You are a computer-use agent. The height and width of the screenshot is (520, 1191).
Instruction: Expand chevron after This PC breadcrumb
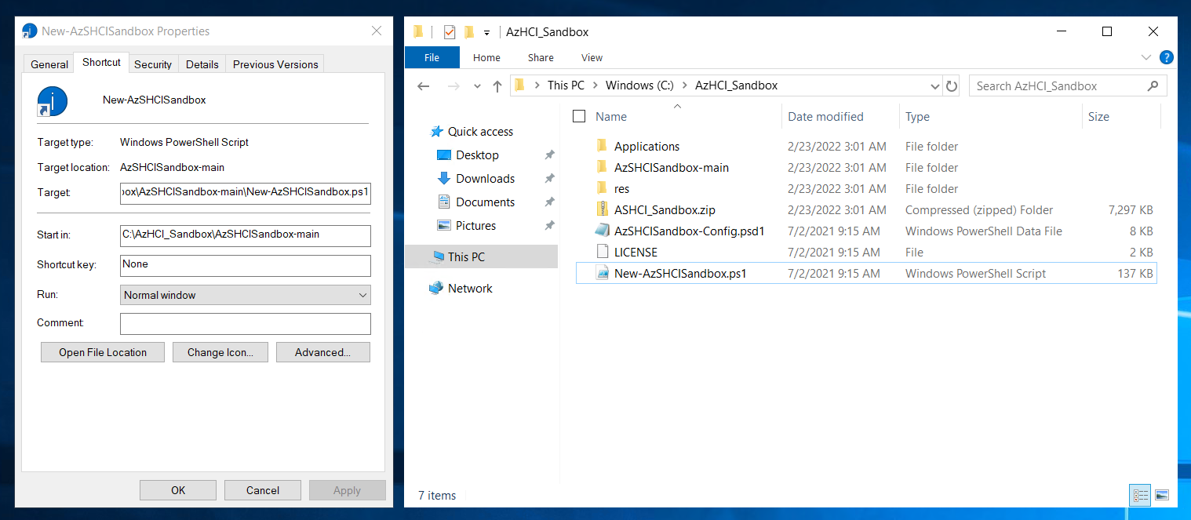(x=595, y=85)
